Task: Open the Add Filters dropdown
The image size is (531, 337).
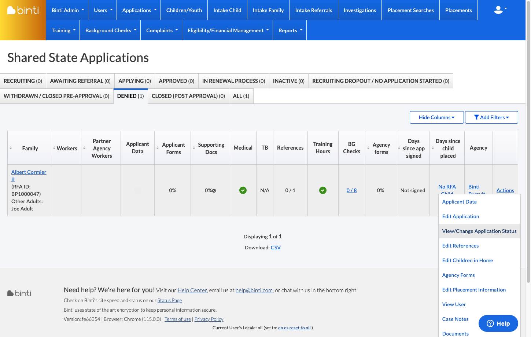Action: (x=491, y=117)
